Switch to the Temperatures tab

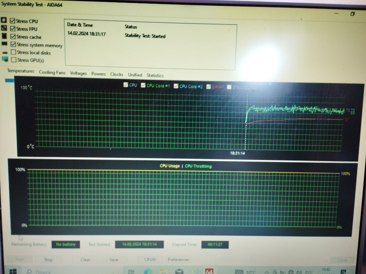(x=21, y=71)
